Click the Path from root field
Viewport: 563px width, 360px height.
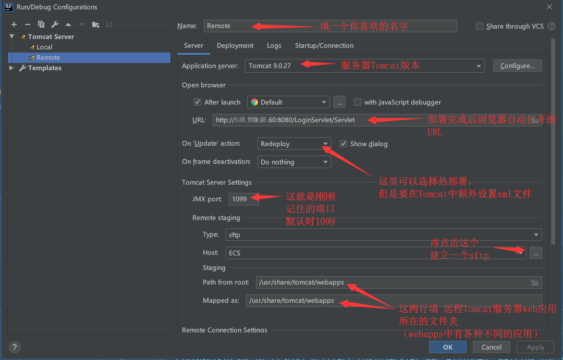(x=399, y=282)
